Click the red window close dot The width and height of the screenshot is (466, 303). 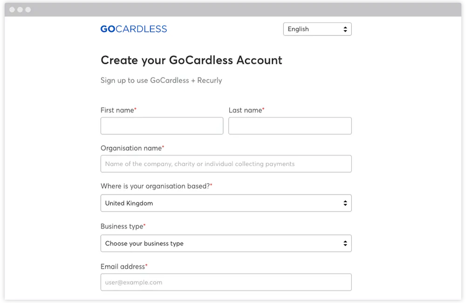pyautogui.click(x=12, y=9)
